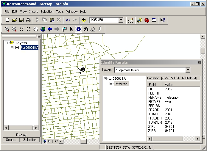Switch to layout view button
Image resolution: width=207 pixels, height=151 pixels.
tap(49, 141)
